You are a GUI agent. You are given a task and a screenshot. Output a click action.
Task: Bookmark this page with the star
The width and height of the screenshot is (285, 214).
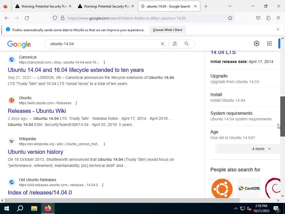[x=230, y=18]
